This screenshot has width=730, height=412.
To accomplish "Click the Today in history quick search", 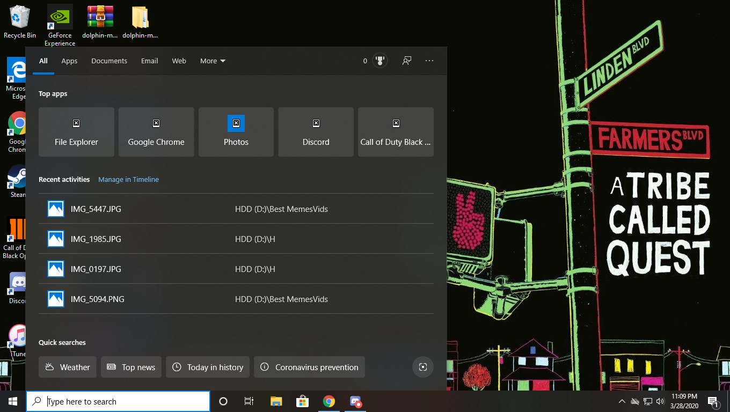I will click(208, 367).
